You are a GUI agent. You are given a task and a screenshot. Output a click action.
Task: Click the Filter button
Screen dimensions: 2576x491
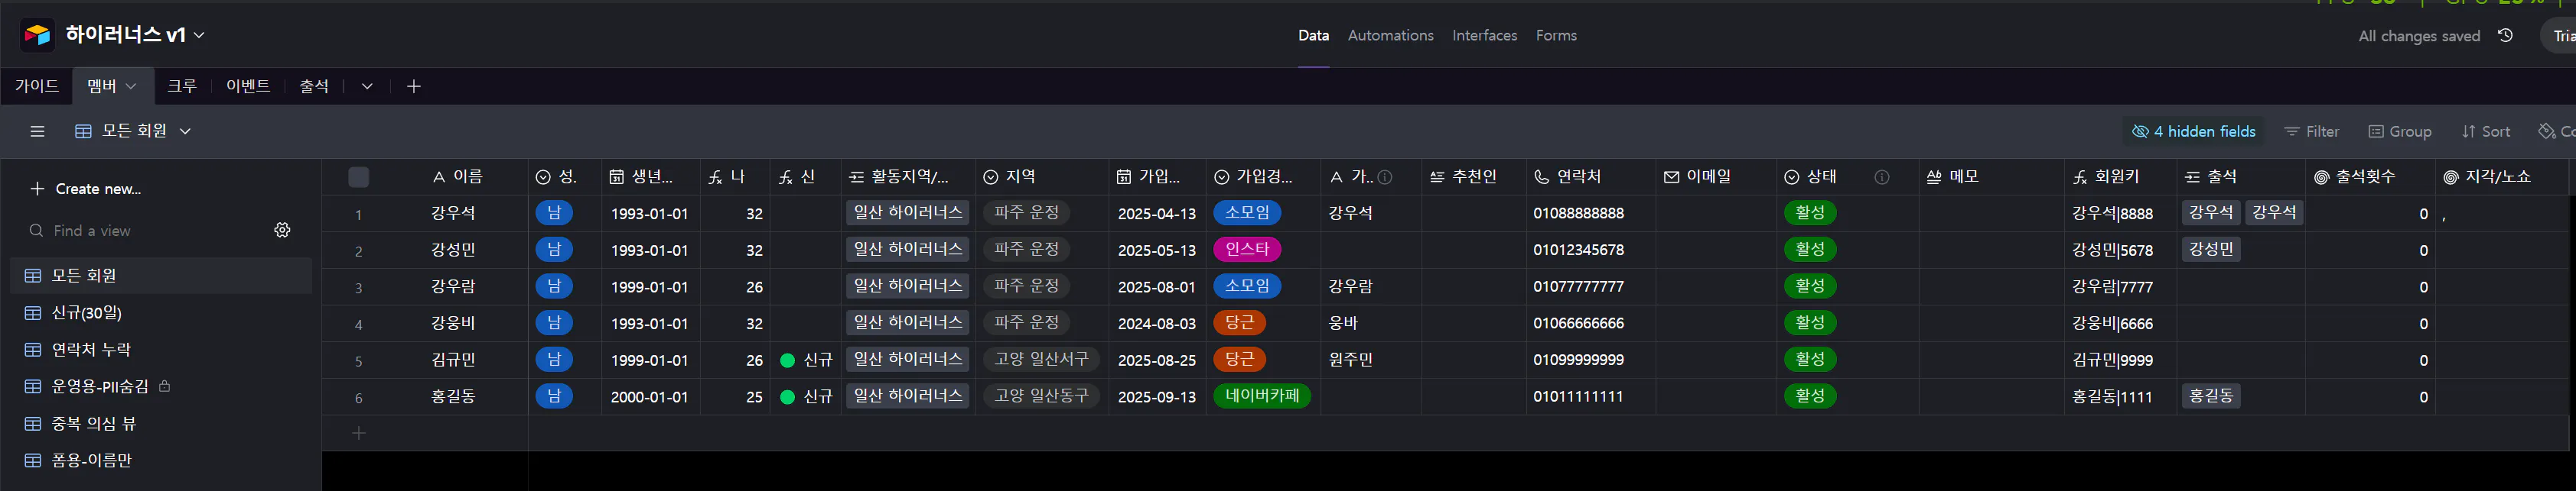coord(2311,131)
